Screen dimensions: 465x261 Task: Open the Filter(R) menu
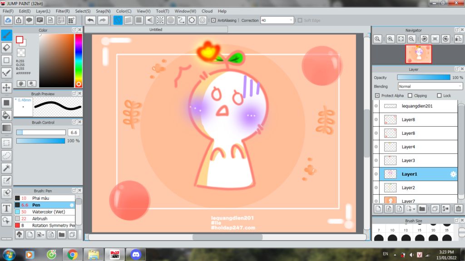click(x=63, y=11)
